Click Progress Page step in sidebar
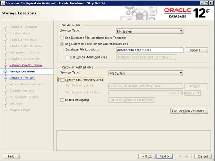This screenshot has width=215, height=161. (x=19, y=110)
